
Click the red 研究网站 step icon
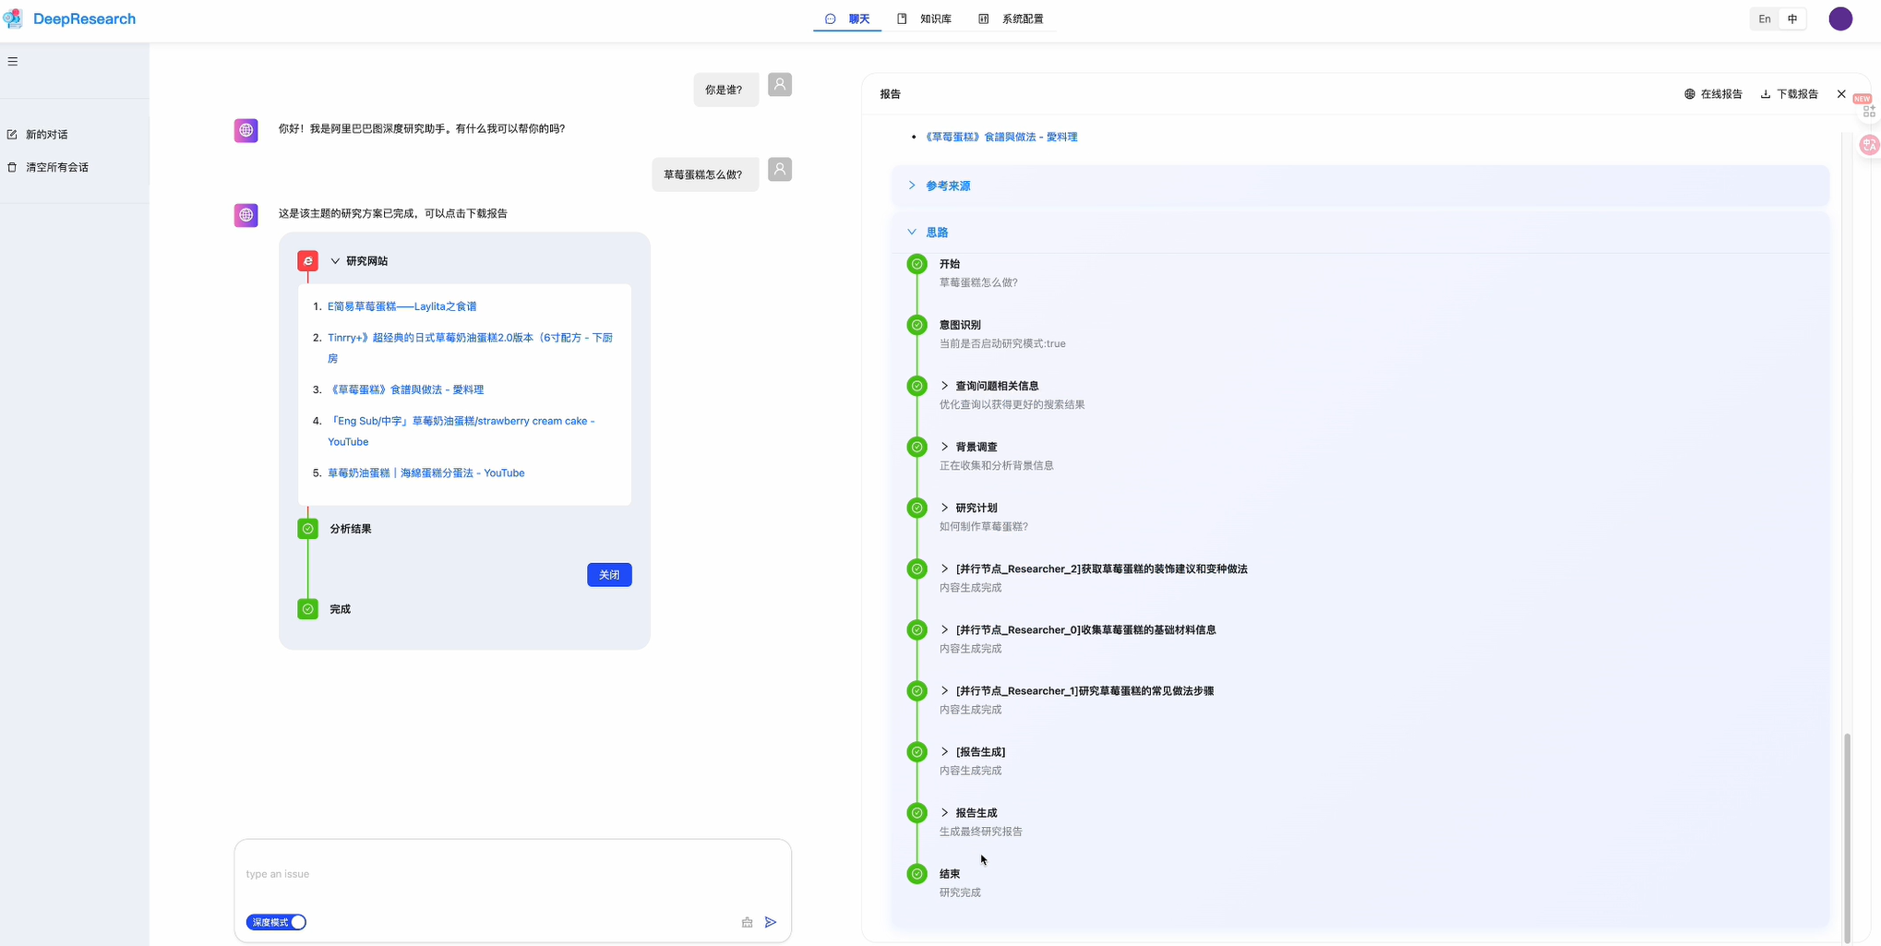(308, 261)
